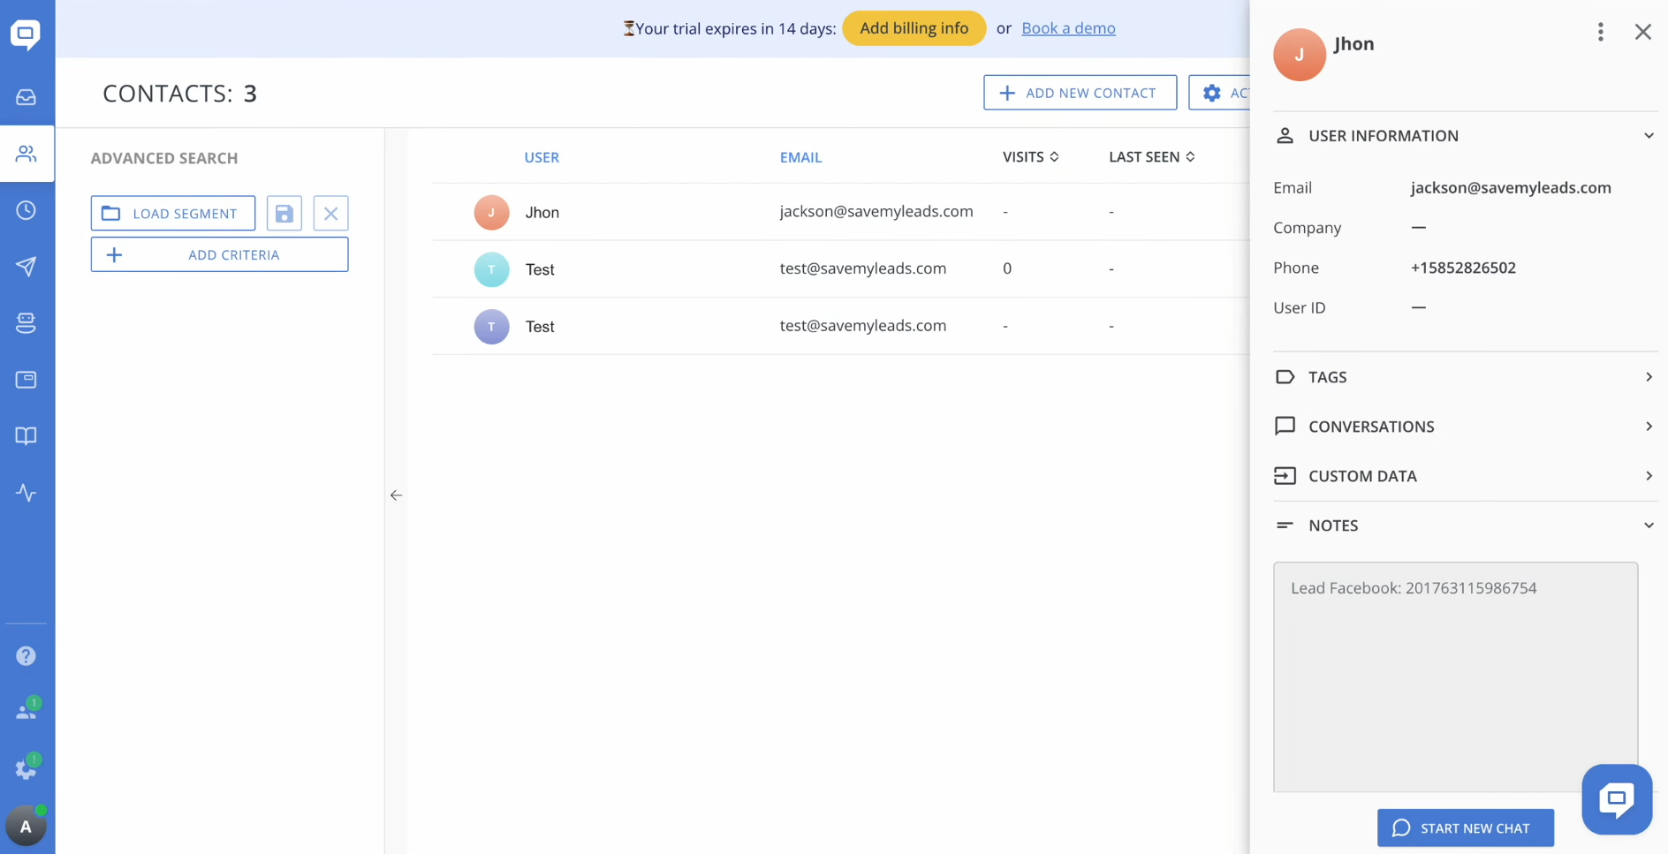
Task: Open the Chatbots sidebar icon
Action: [26, 323]
